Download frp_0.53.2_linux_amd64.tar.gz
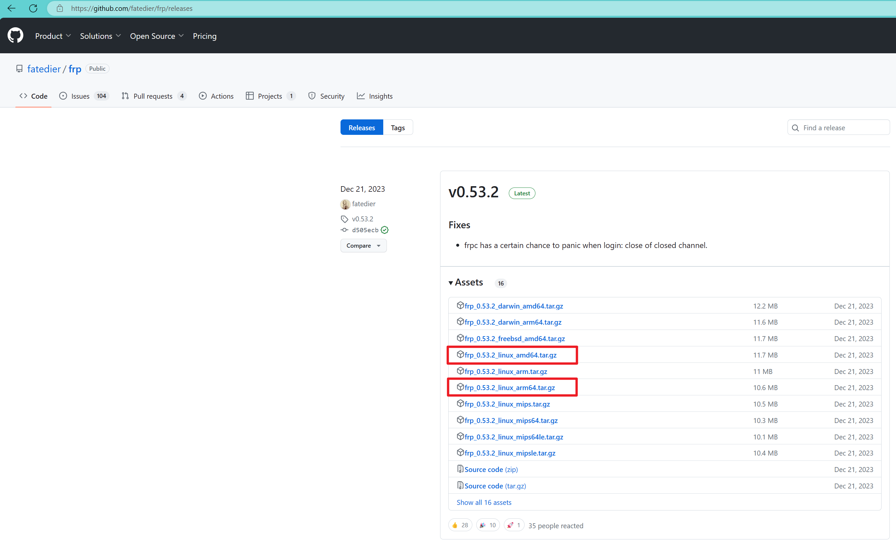 [510, 355]
